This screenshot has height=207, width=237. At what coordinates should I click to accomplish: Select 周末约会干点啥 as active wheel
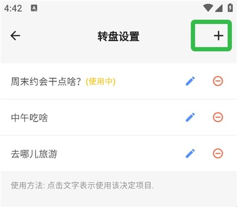(46, 82)
